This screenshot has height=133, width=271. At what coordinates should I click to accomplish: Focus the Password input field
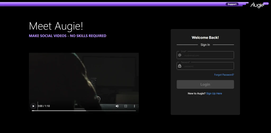[x=205, y=66]
